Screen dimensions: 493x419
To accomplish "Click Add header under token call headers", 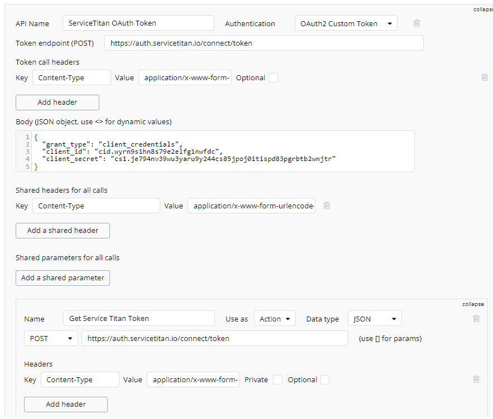I will (58, 103).
